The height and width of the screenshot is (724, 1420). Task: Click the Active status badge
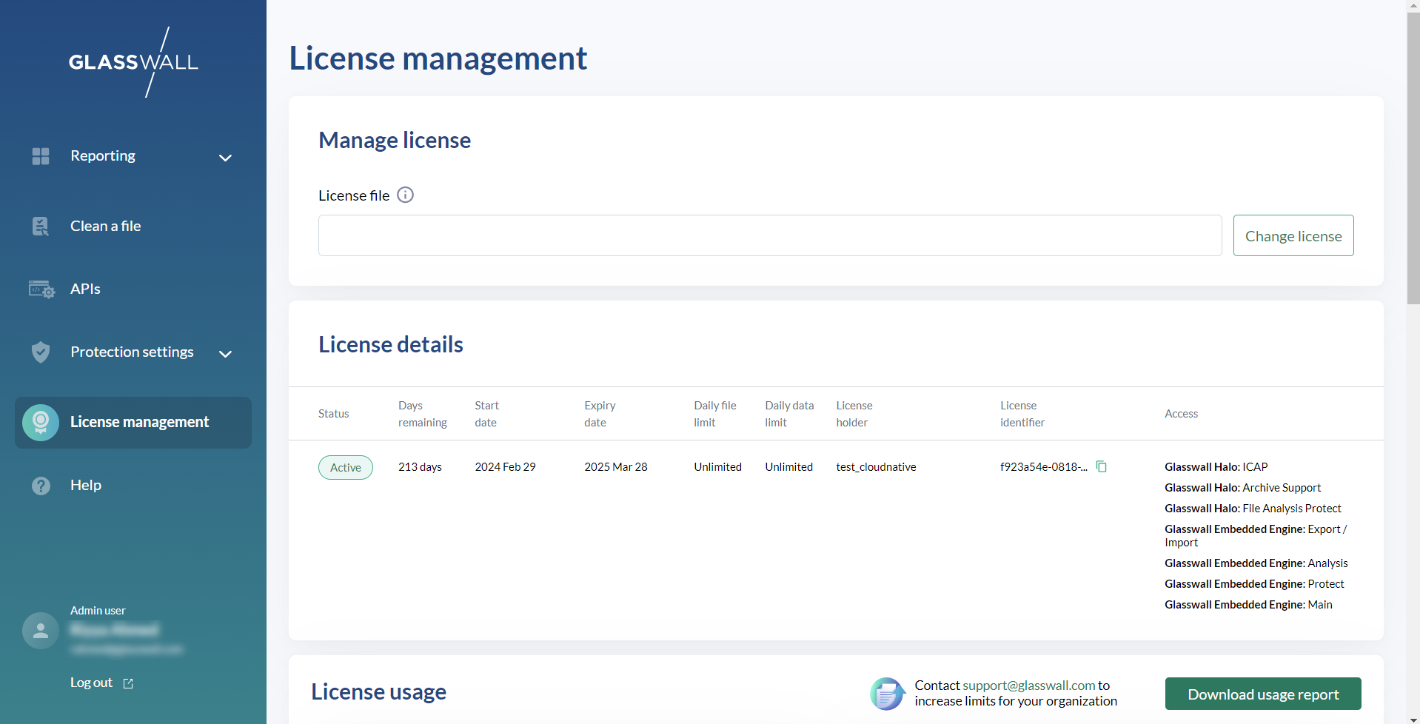(346, 467)
